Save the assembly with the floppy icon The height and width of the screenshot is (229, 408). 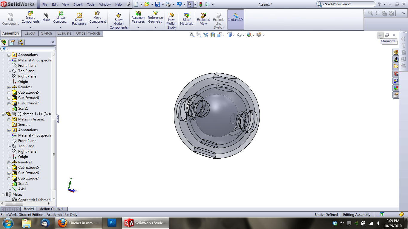[x=158, y=4]
